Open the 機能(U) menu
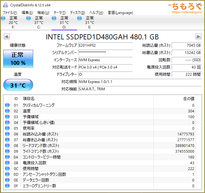 click(x=43, y=13)
